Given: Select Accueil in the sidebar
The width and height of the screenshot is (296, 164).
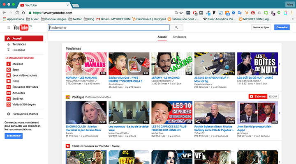Looking at the screenshot, I should 24,39.
